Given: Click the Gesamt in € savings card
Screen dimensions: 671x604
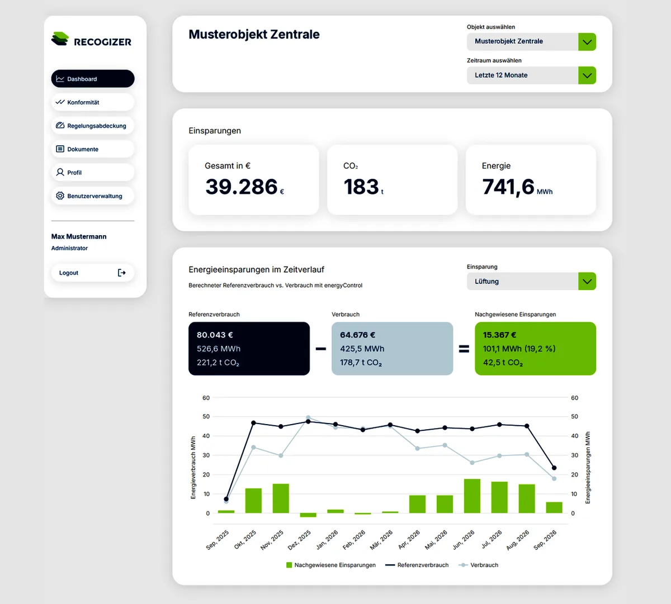Looking at the screenshot, I should (254, 180).
